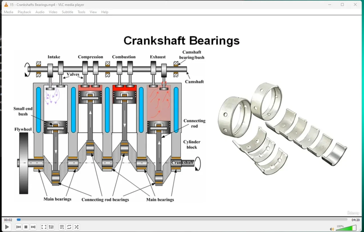The width and height of the screenshot is (364, 232).
Task: Toggle the playlist view
Action: coord(62,227)
